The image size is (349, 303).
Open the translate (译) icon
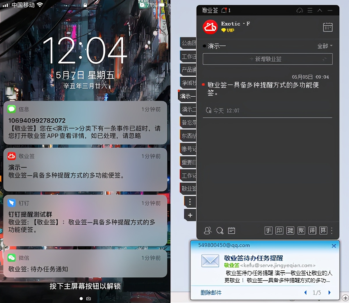coord(312,230)
